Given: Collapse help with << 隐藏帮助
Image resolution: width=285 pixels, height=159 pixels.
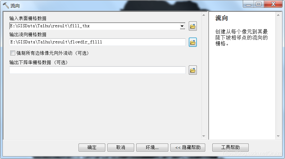Looking at the screenshot, I should [188, 148].
